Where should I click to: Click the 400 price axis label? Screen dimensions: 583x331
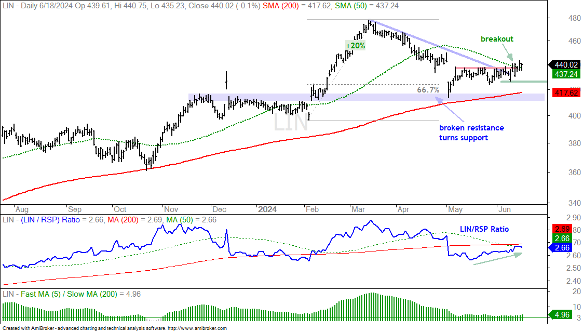tap(575, 116)
